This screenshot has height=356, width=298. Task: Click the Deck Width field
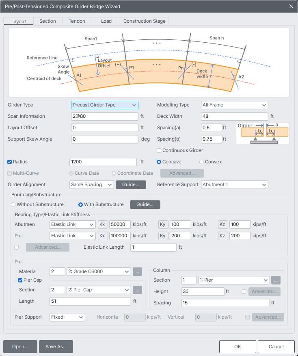[x=235, y=116]
